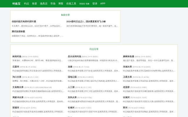This screenshot has height=117, width=188.
Task: Open fishing spot 麻树林鱼塘
Action: (128, 56)
